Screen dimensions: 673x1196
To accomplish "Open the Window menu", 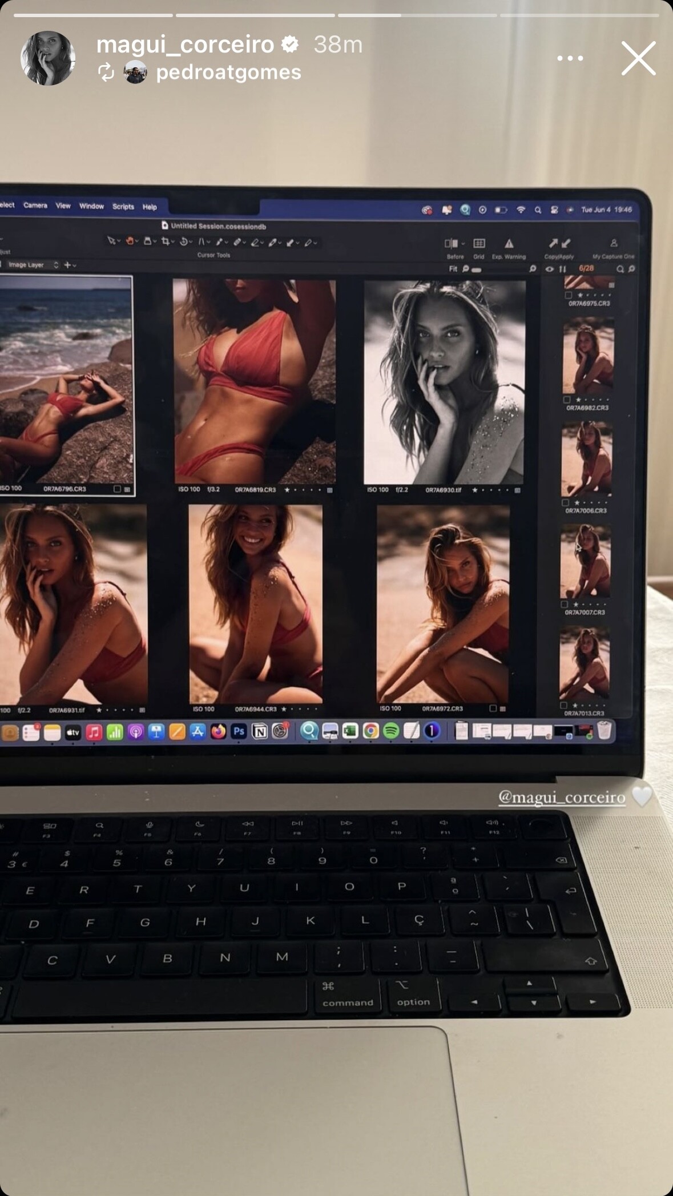I will pos(91,206).
